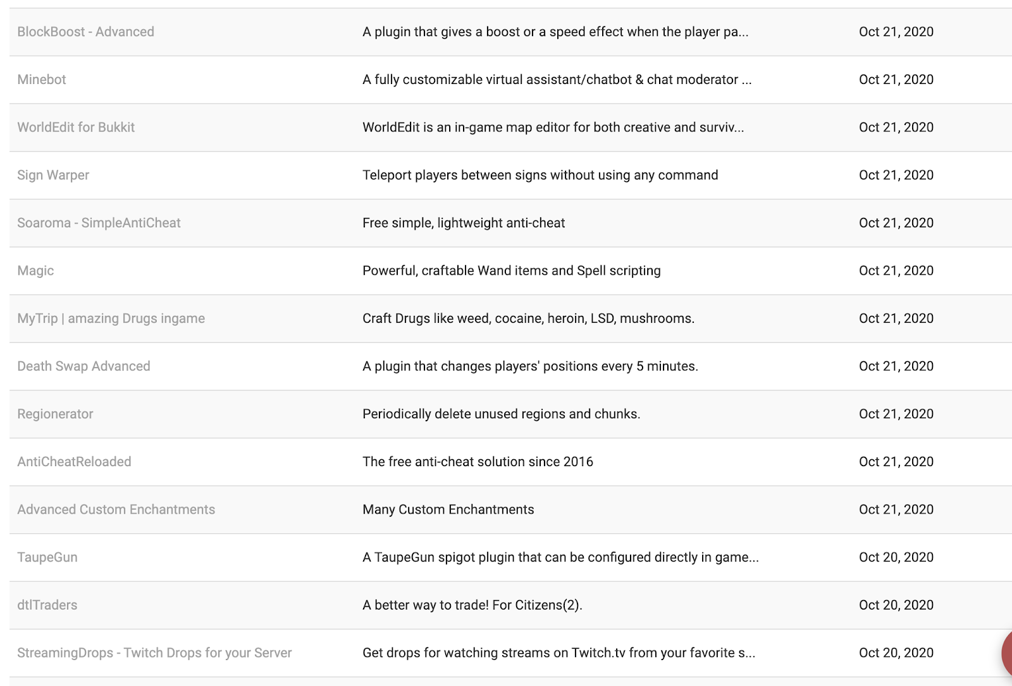Open the Magic plugin link
Screen dimensions: 1012x686
35,270
